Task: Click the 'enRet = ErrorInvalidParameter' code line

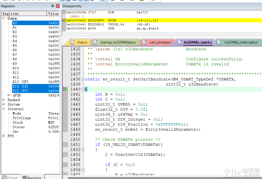Action: coord(148,129)
